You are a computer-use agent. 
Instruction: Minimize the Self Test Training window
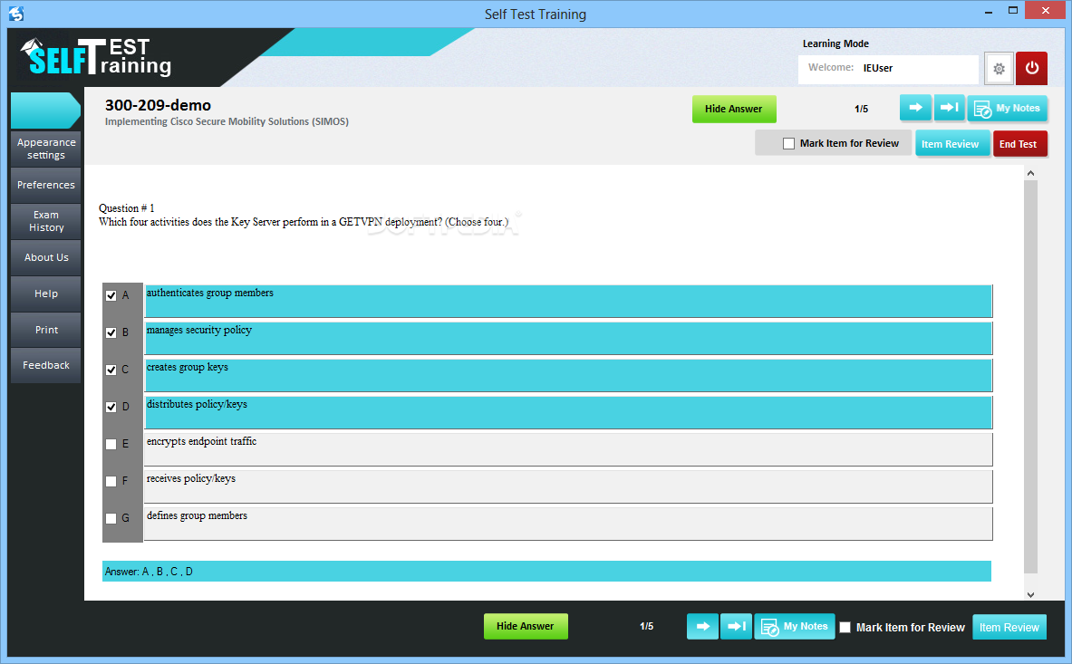(989, 11)
